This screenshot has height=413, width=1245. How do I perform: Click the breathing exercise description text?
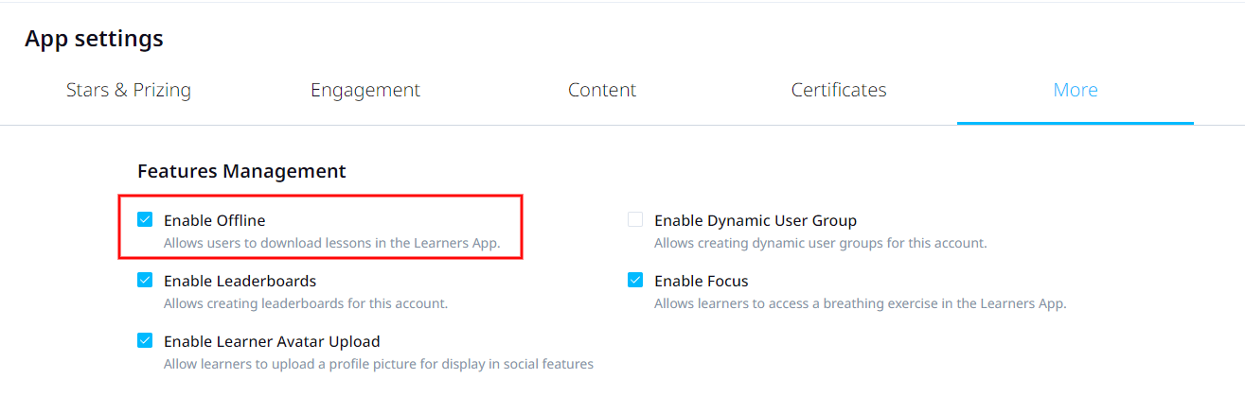[x=860, y=303]
